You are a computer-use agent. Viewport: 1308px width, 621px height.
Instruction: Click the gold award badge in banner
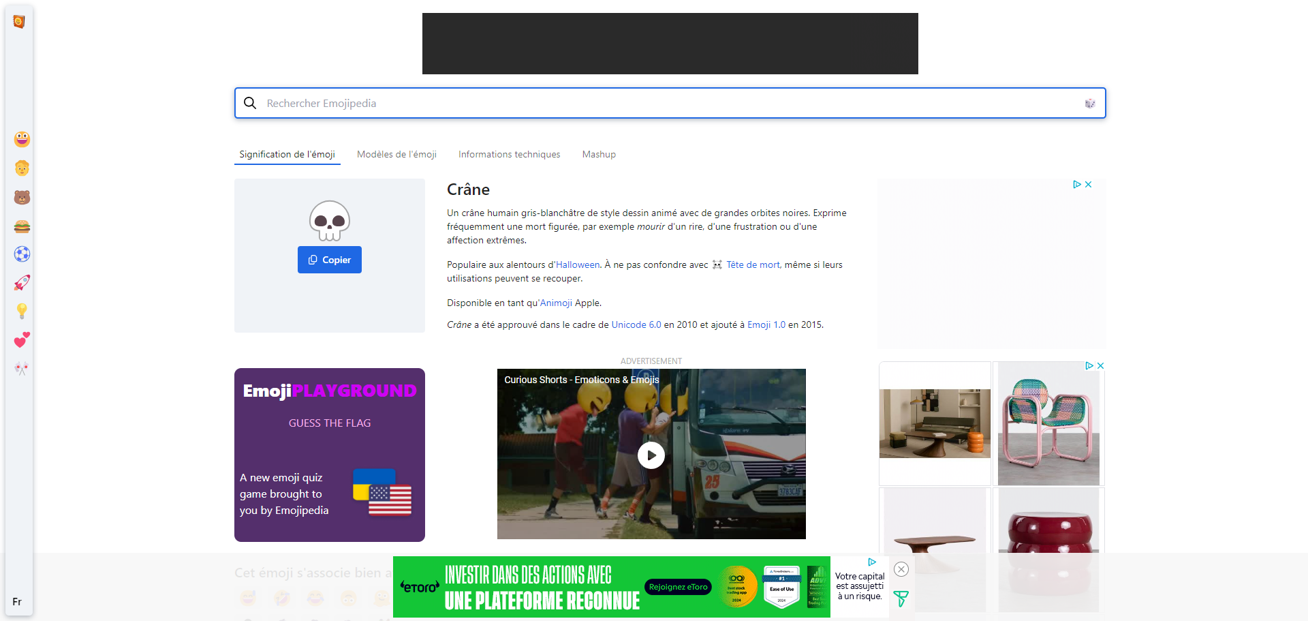(x=737, y=587)
